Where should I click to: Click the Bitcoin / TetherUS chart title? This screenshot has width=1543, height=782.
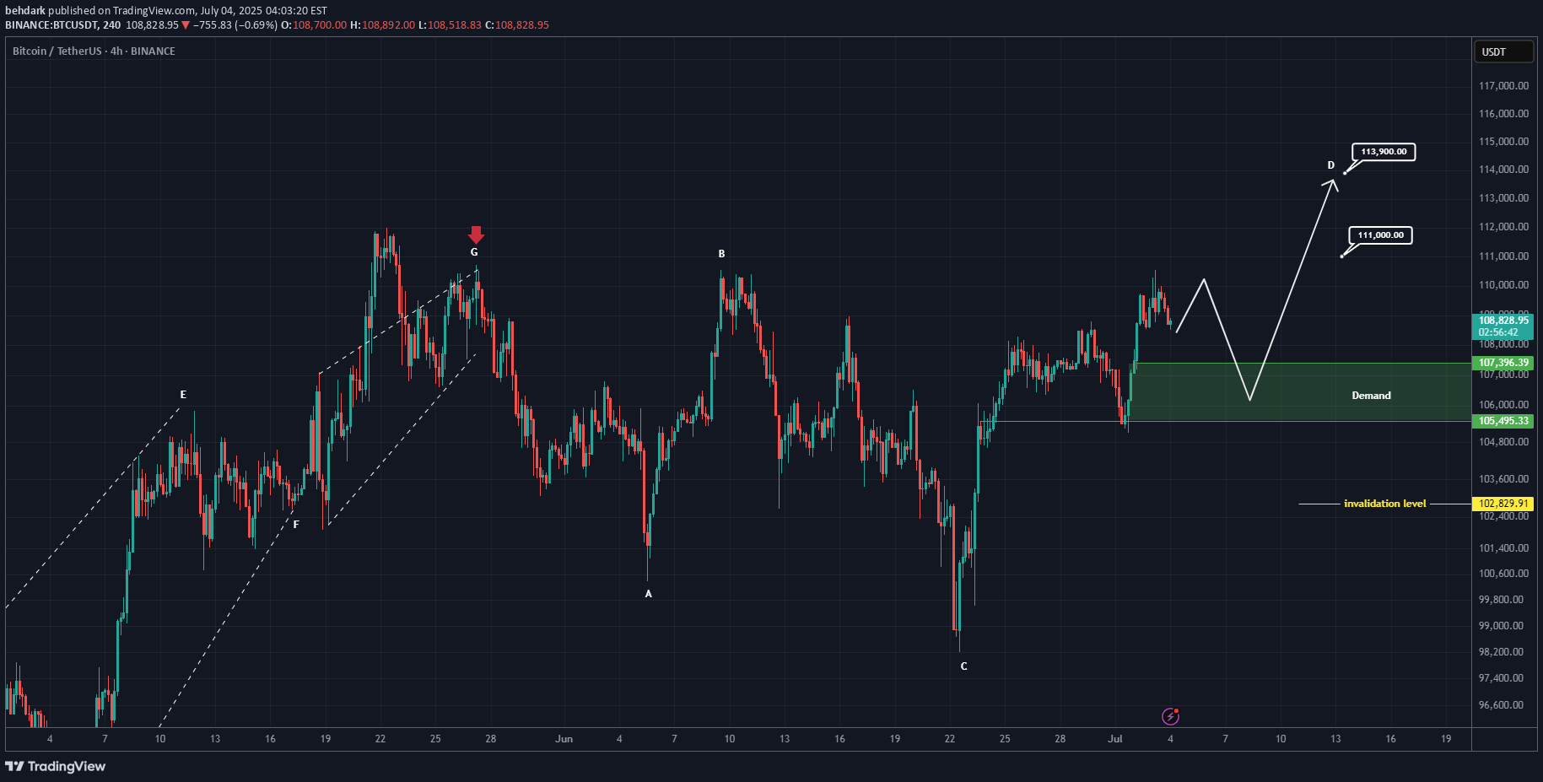tap(94, 51)
